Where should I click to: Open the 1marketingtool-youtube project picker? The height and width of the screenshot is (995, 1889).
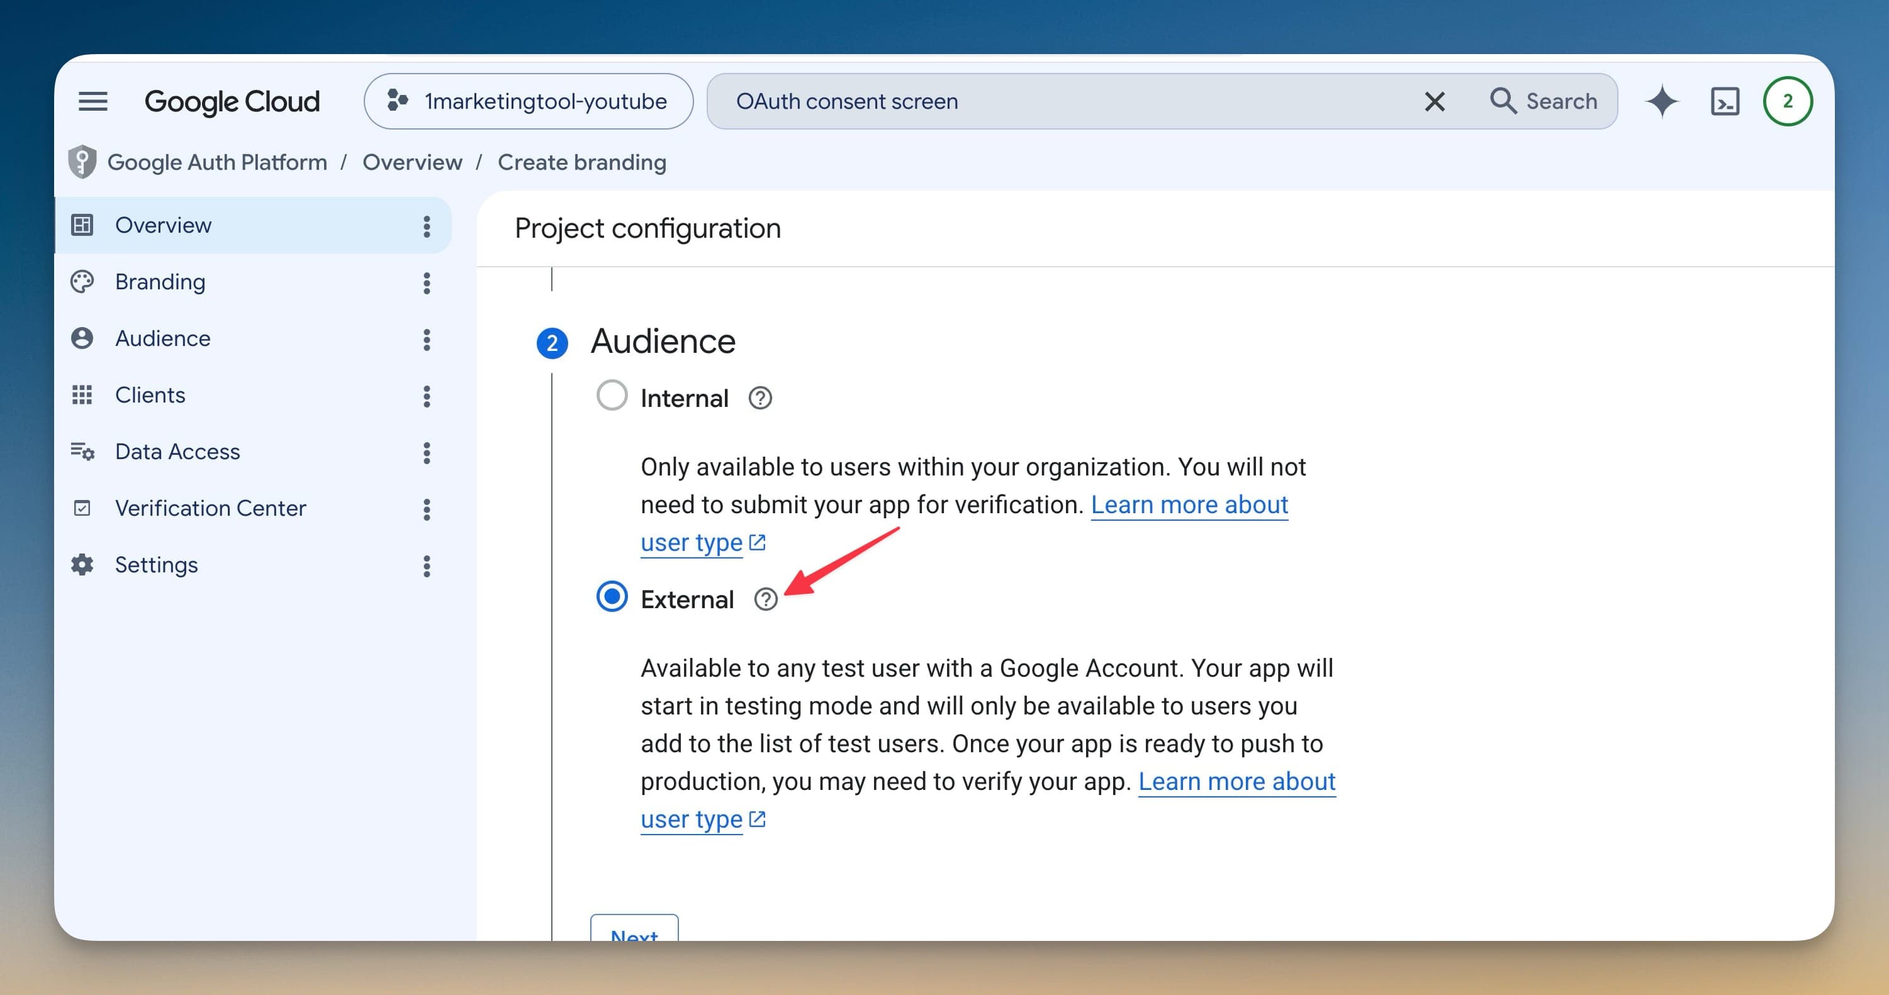pyautogui.click(x=528, y=101)
